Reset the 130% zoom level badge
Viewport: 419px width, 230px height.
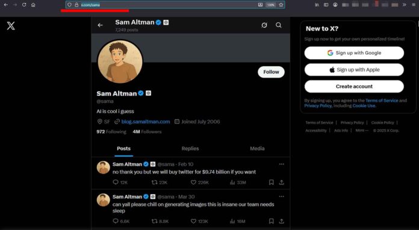click(271, 5)
